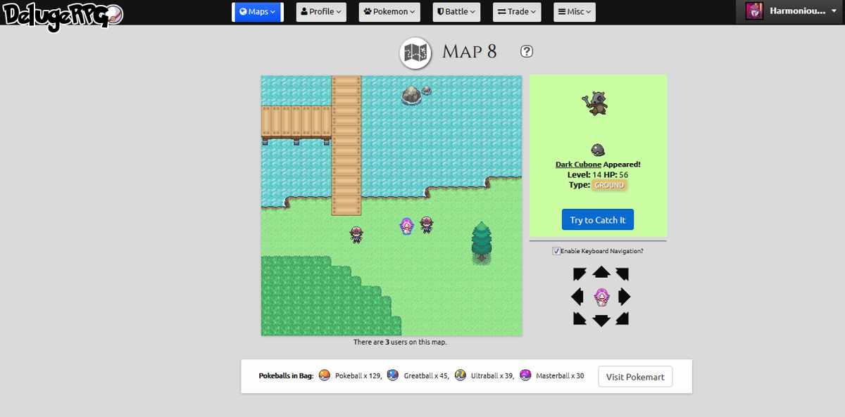Open the Pokemon dropdown menu

click(x=390, y=12)
